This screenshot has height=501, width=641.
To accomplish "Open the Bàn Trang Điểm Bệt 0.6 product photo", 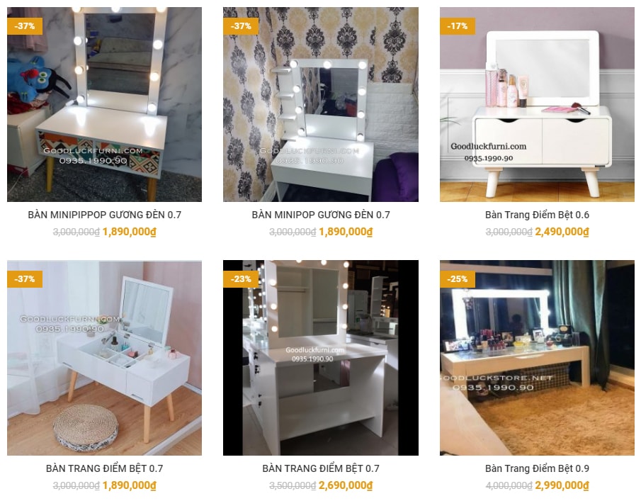I will coord(537,104).
